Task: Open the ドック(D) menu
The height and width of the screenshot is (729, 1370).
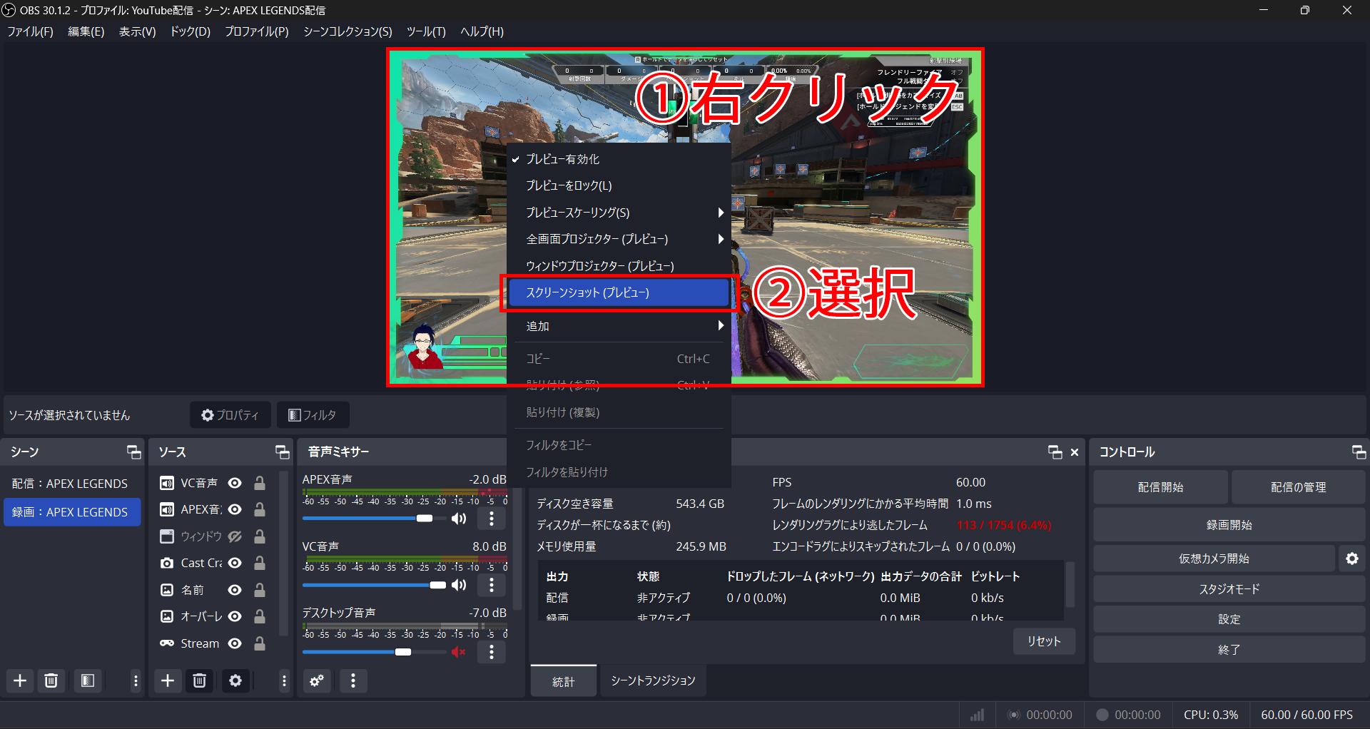Action: coord(190,31)
